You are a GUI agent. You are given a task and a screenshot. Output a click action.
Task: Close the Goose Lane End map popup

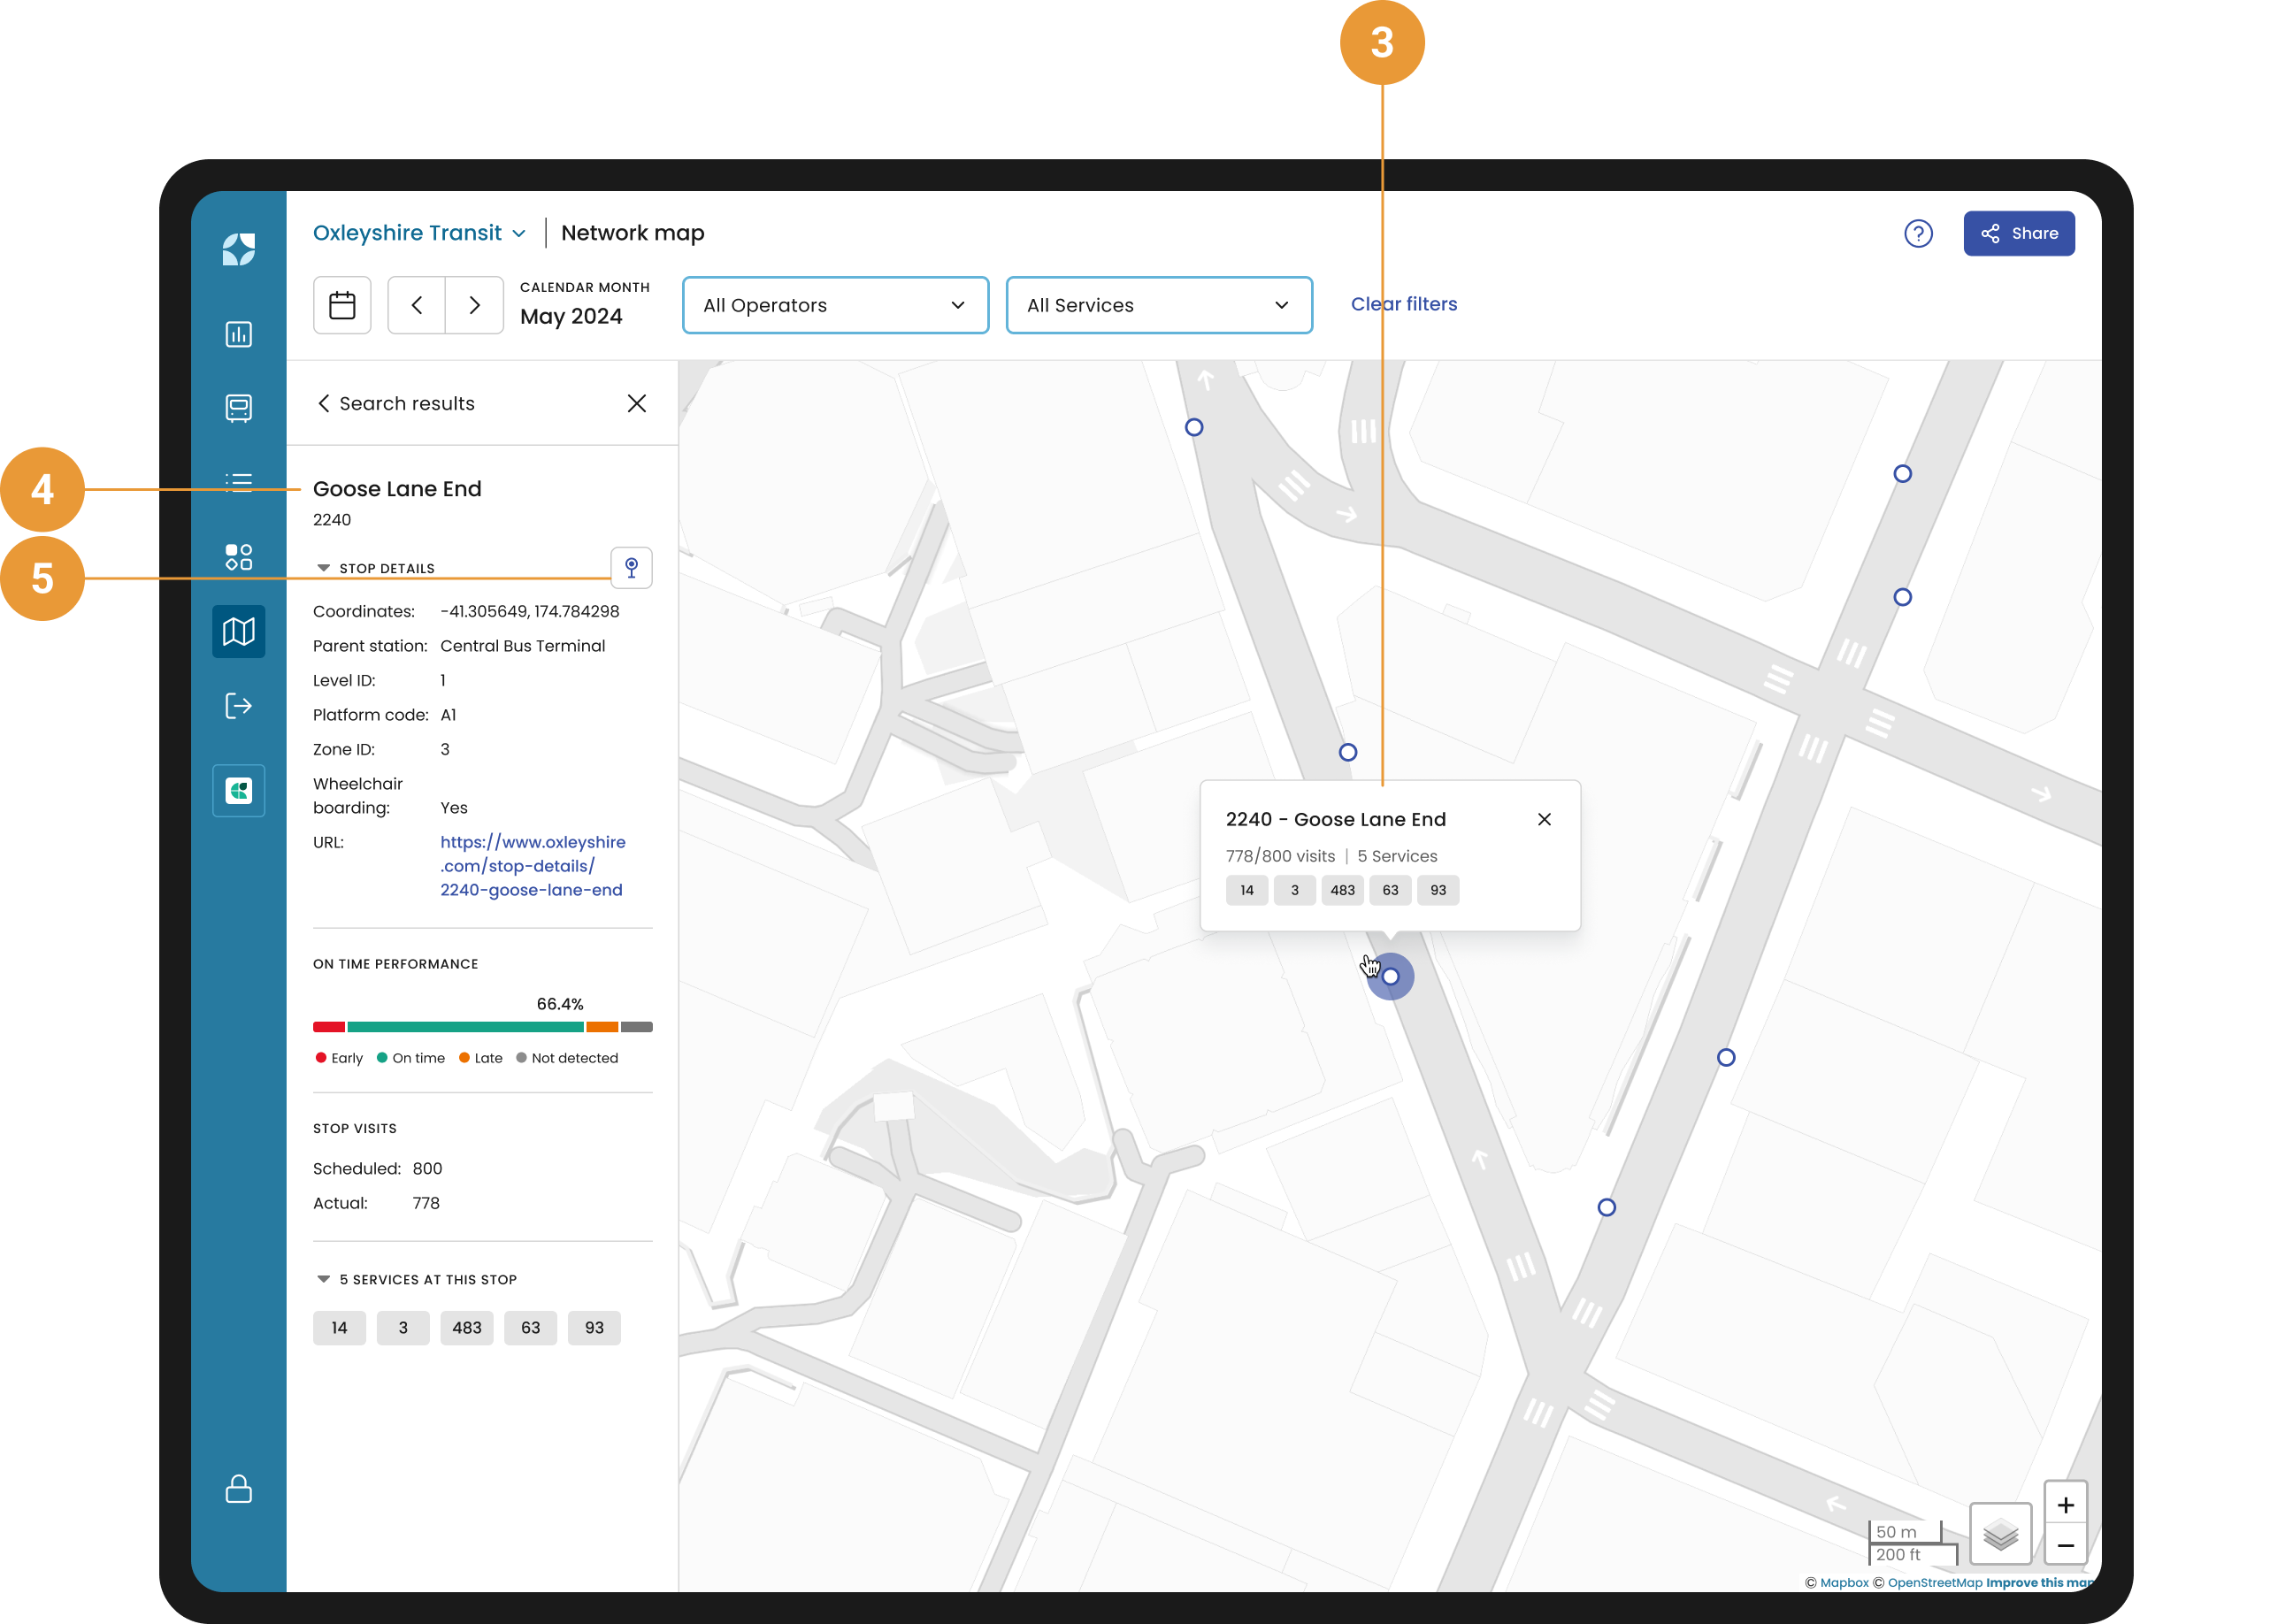[1544, 819]
